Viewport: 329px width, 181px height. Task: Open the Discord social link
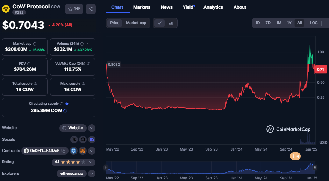pos(92,139)
